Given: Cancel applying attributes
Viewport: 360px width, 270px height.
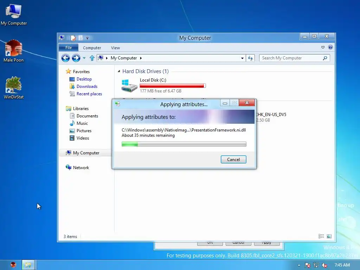Looking at the screenshot, I should point(233,160).
